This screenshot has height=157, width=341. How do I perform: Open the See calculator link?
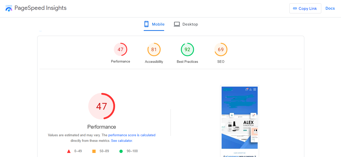(x=122, y=141)
